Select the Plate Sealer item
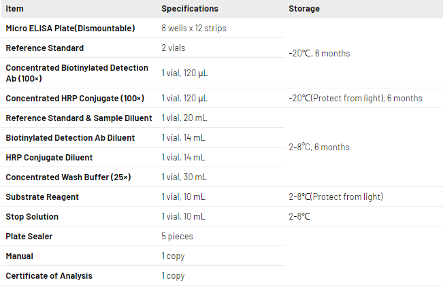 coord(29,237)
